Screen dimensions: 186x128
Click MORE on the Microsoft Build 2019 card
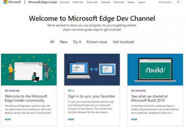134,119
